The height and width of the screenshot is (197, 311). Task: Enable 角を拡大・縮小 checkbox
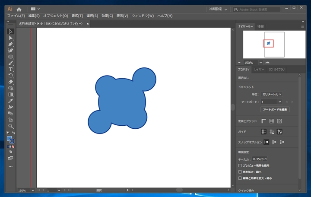click(x=240, y=172)
